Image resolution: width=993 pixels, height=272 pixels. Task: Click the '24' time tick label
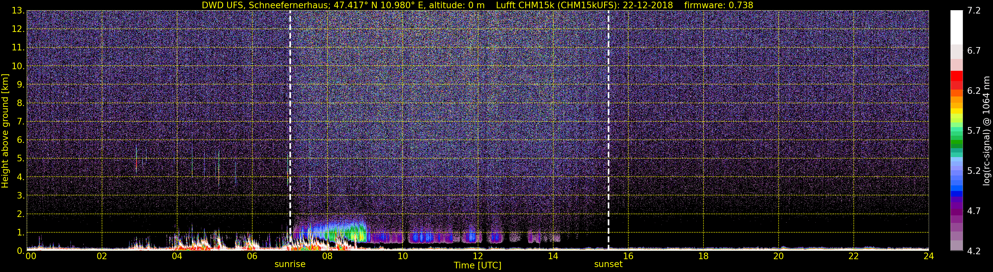point(929,256)
